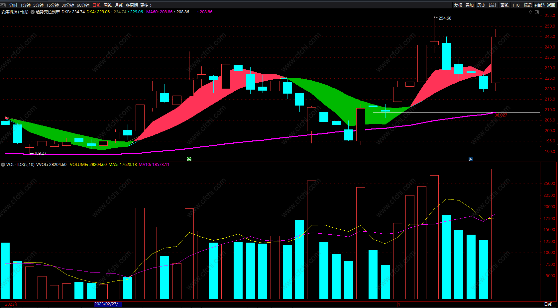Click the 254.68 high price label
This screenshot has width=558, height=308.
point(445,18)
